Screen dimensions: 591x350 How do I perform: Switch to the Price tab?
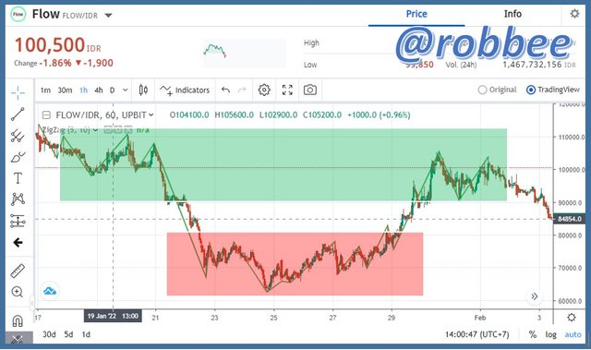point(416,14)
